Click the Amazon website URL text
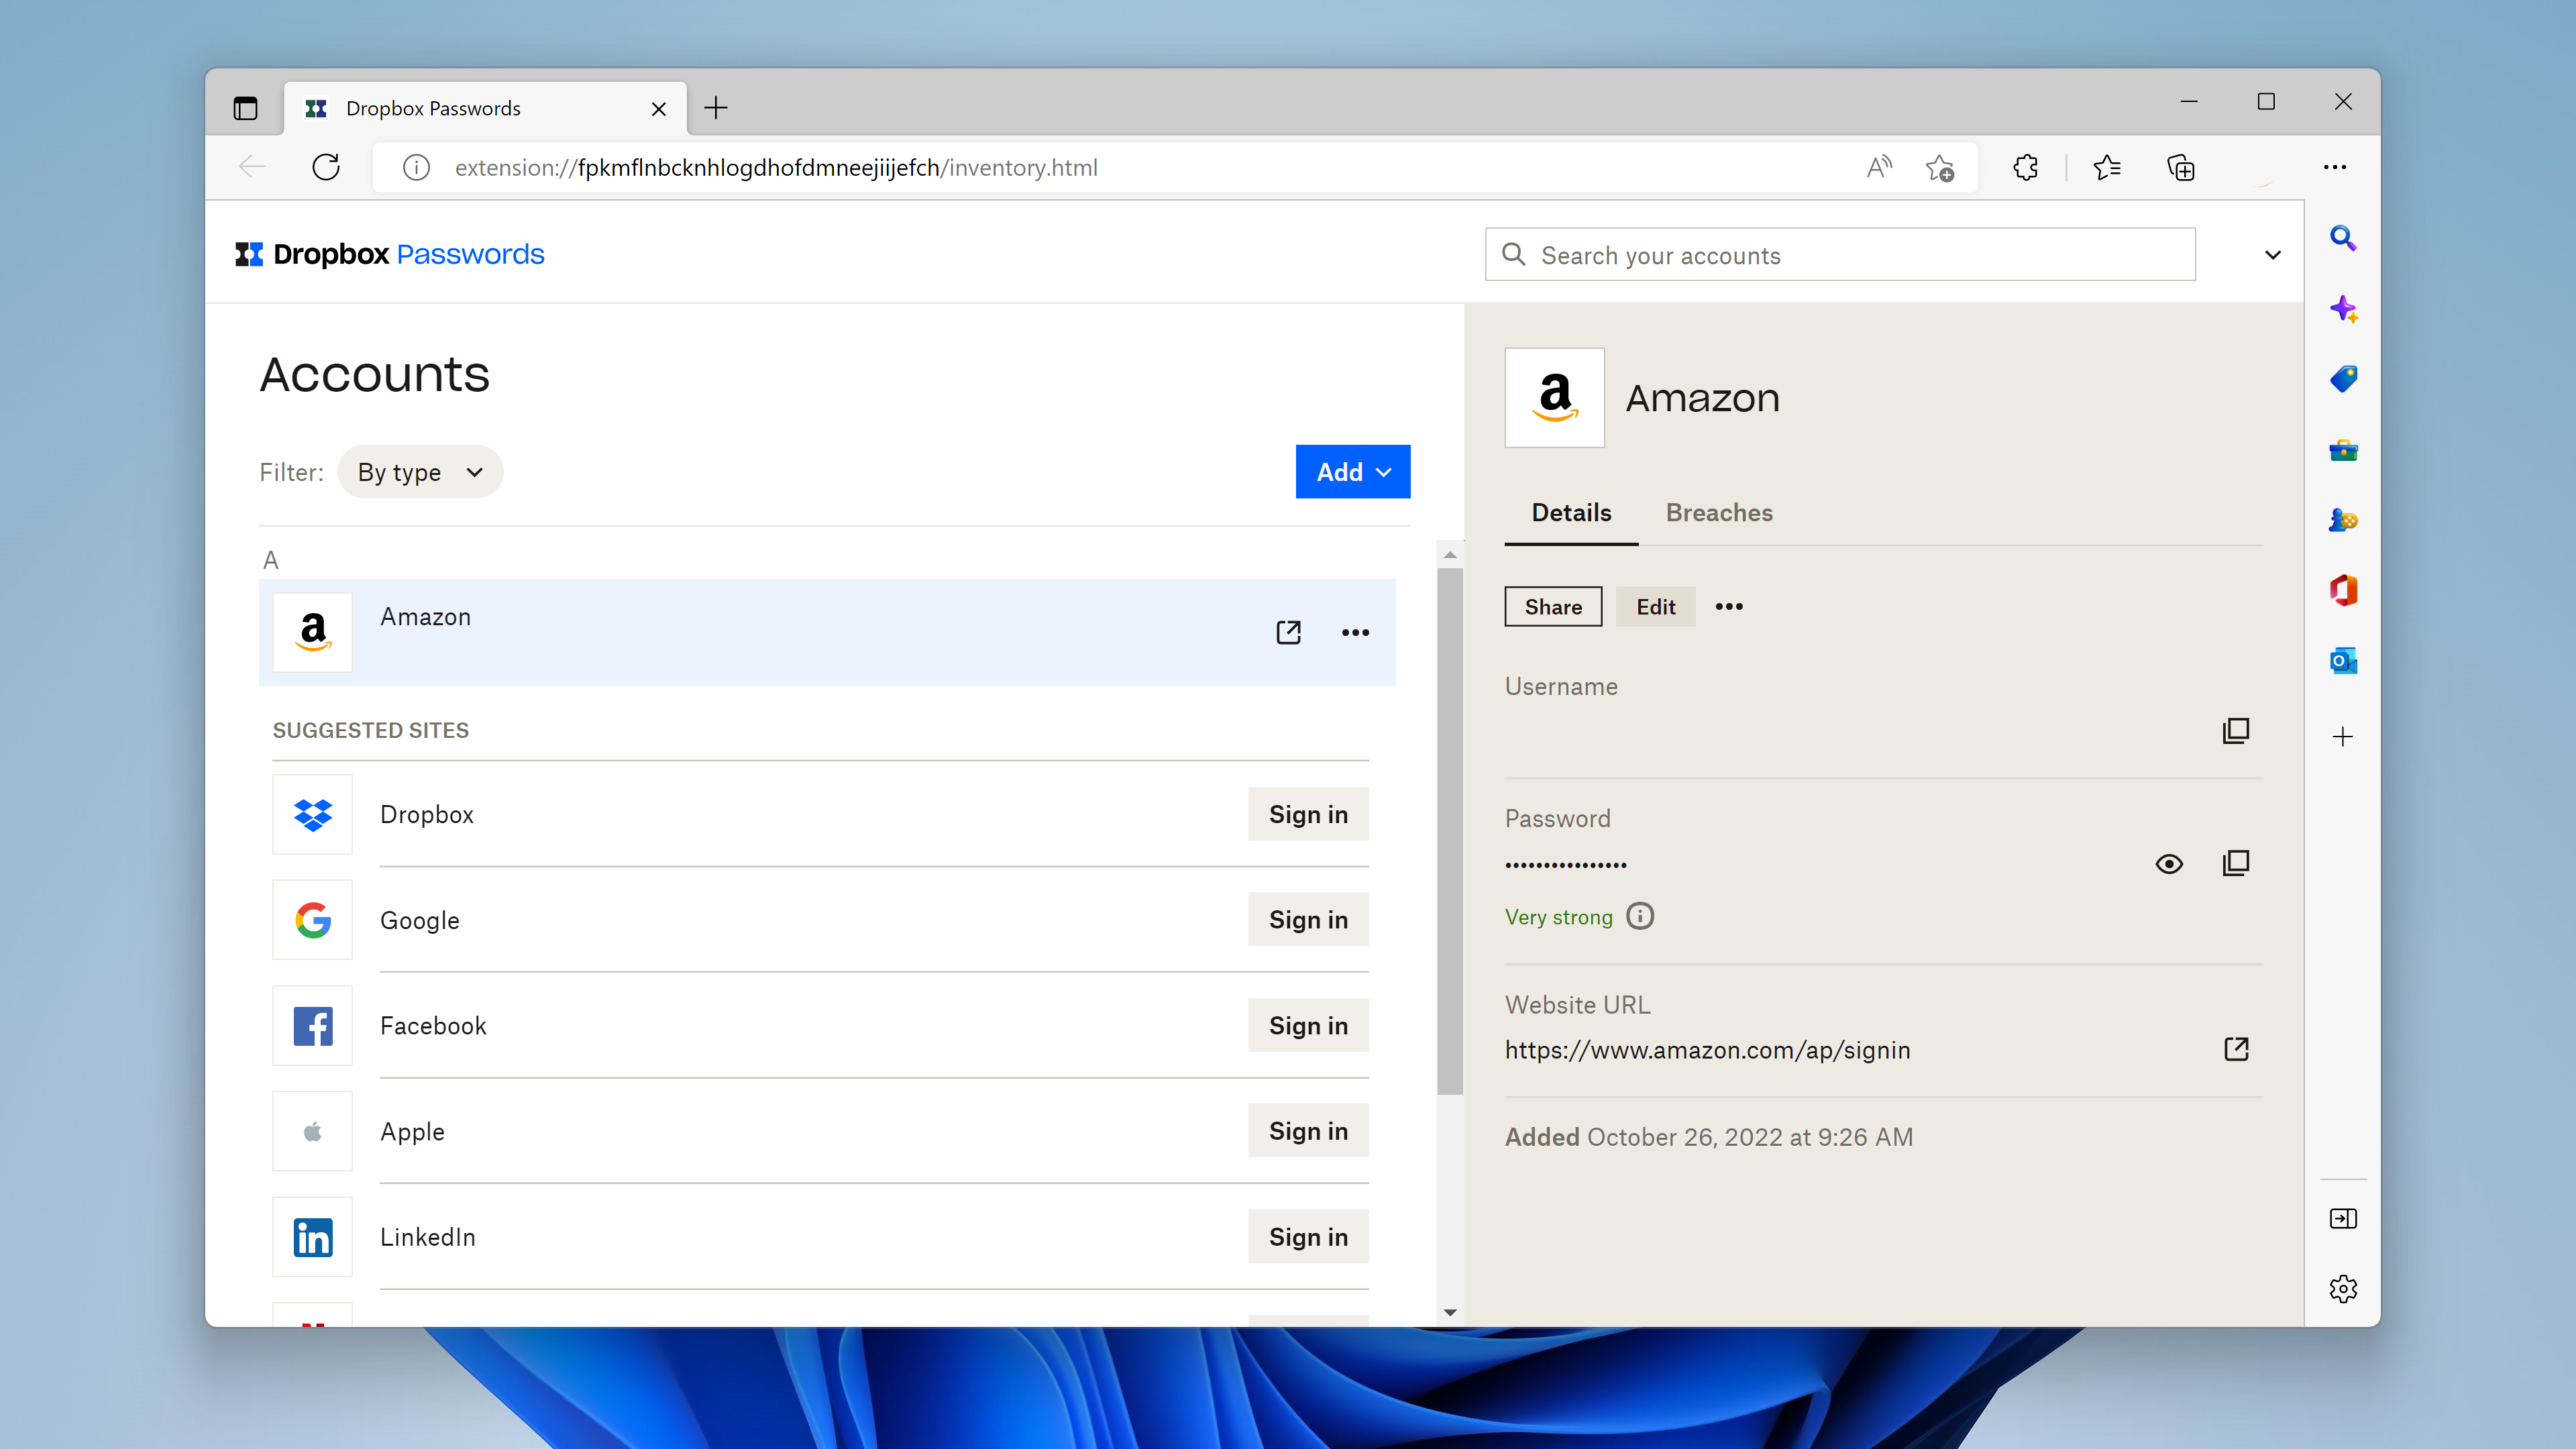 click(x=1707, y=1050)
